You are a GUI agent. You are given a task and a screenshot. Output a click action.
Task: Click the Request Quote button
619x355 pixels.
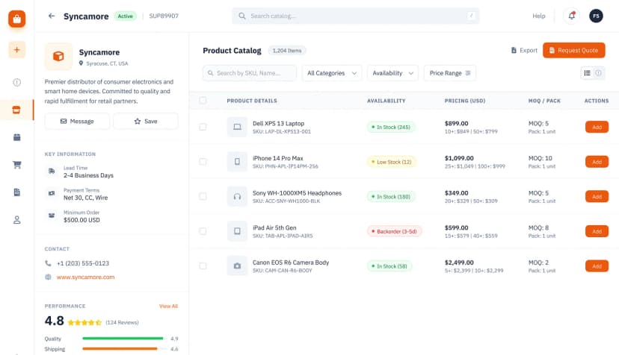(573, 51)
